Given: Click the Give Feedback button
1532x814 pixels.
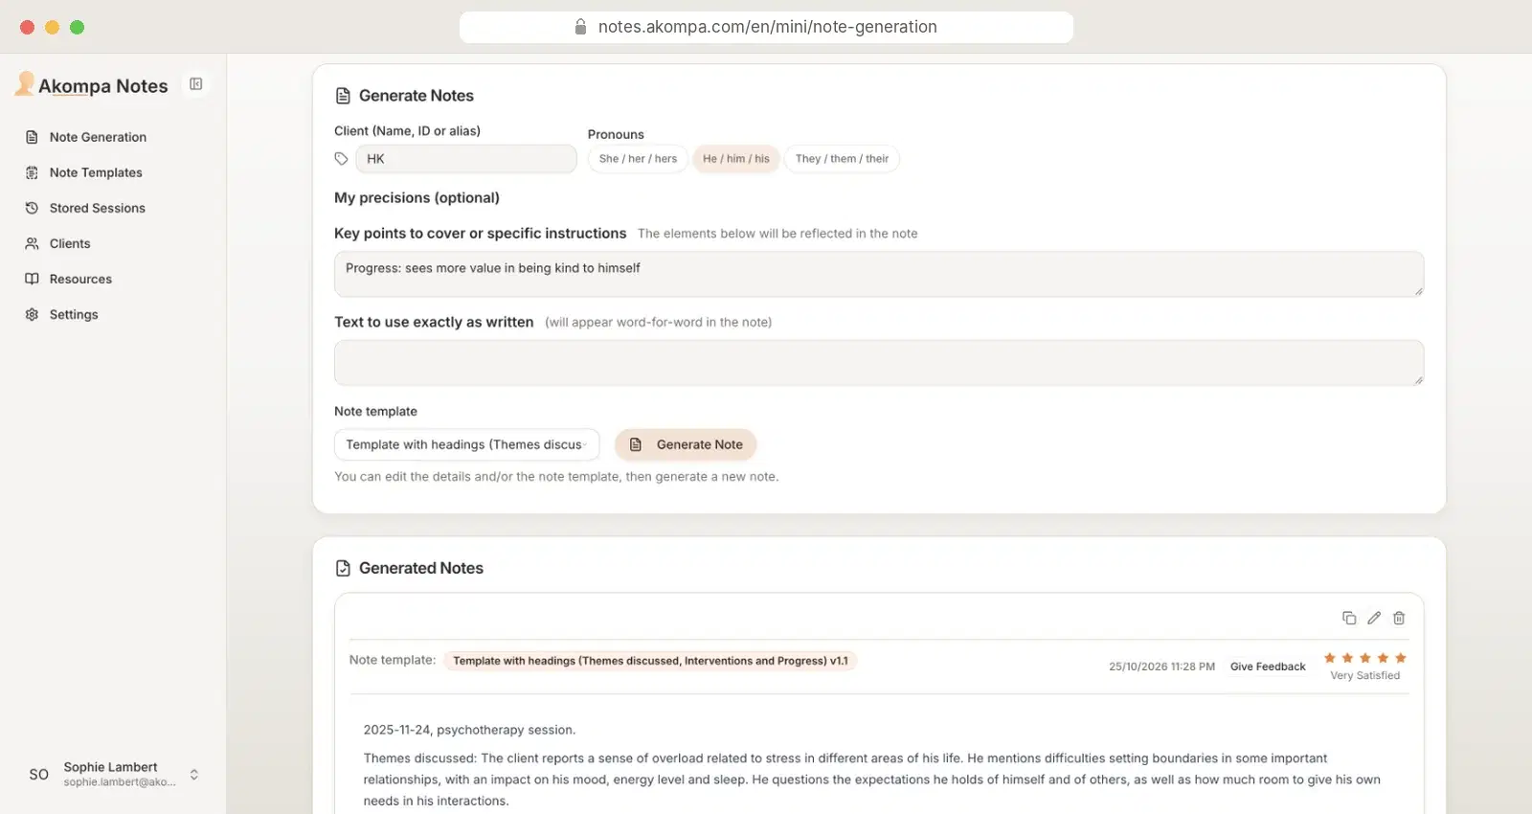Looking at the screenshot, I should click(x=1268, y=667).
